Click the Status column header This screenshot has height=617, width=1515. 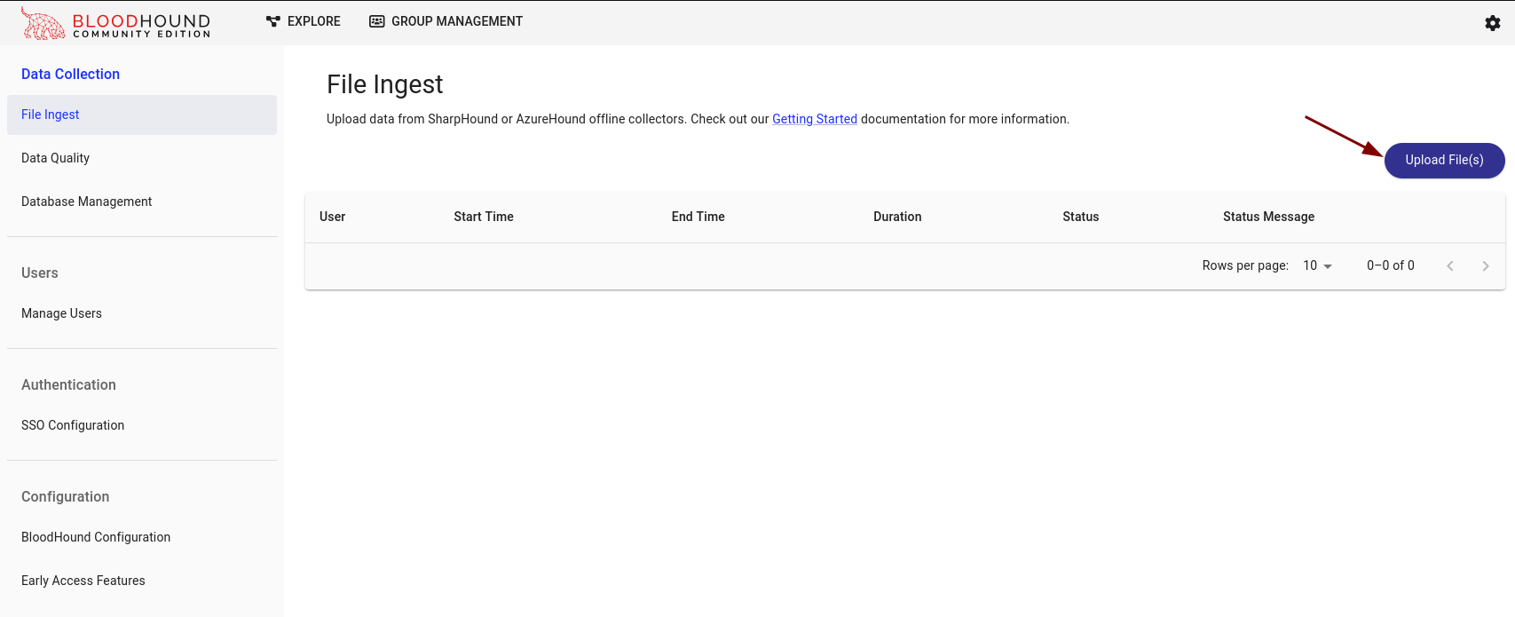pyautogui.click(x=1080, y=217)
